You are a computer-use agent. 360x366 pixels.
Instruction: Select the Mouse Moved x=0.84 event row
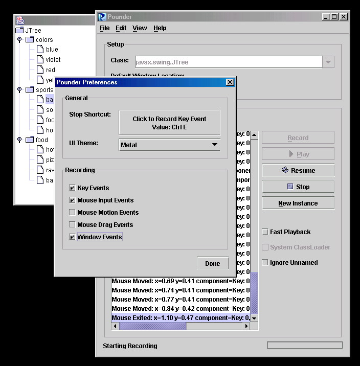181,309
